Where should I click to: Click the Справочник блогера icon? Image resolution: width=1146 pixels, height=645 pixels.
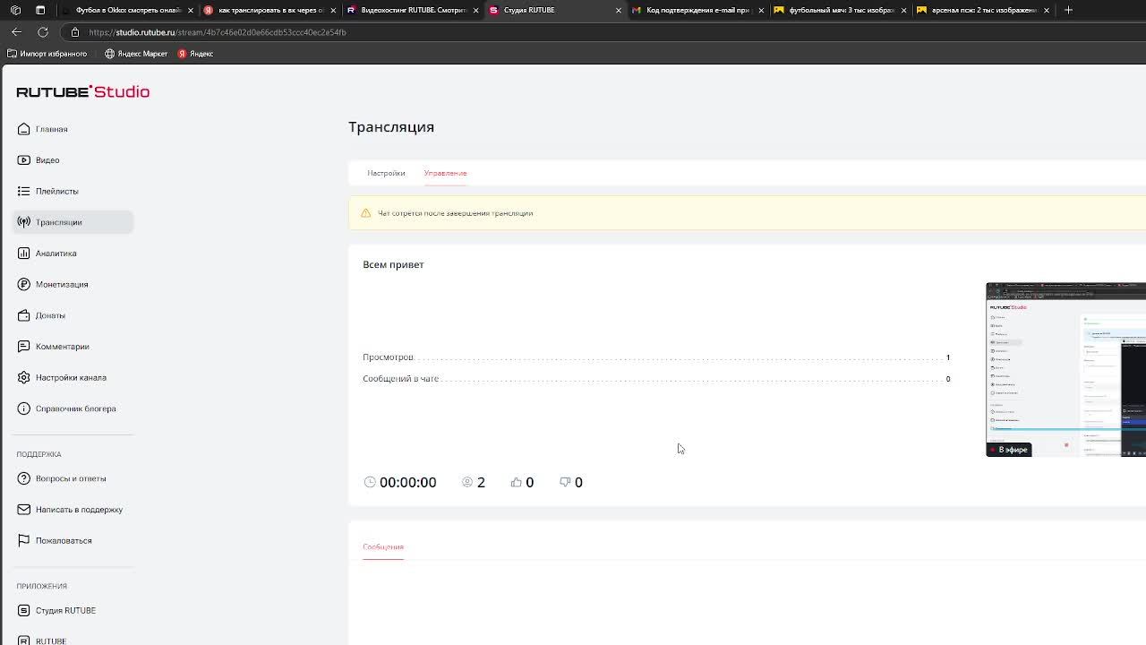click(x=24, y=408)
